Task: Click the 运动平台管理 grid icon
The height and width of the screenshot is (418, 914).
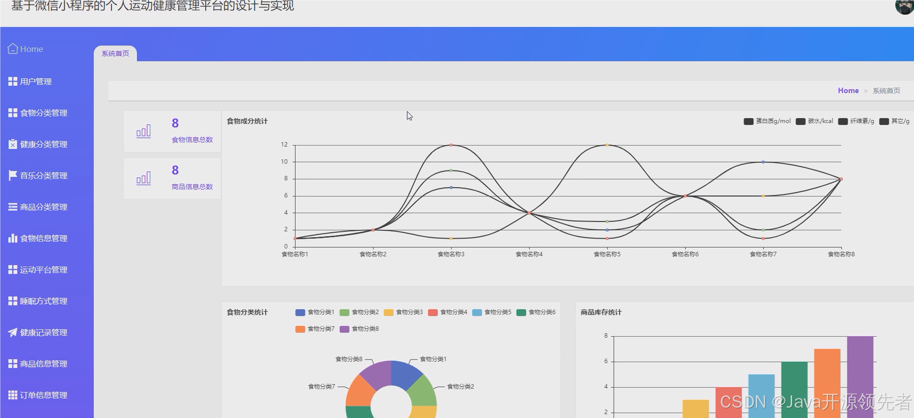Action: (x=13, y=270)
